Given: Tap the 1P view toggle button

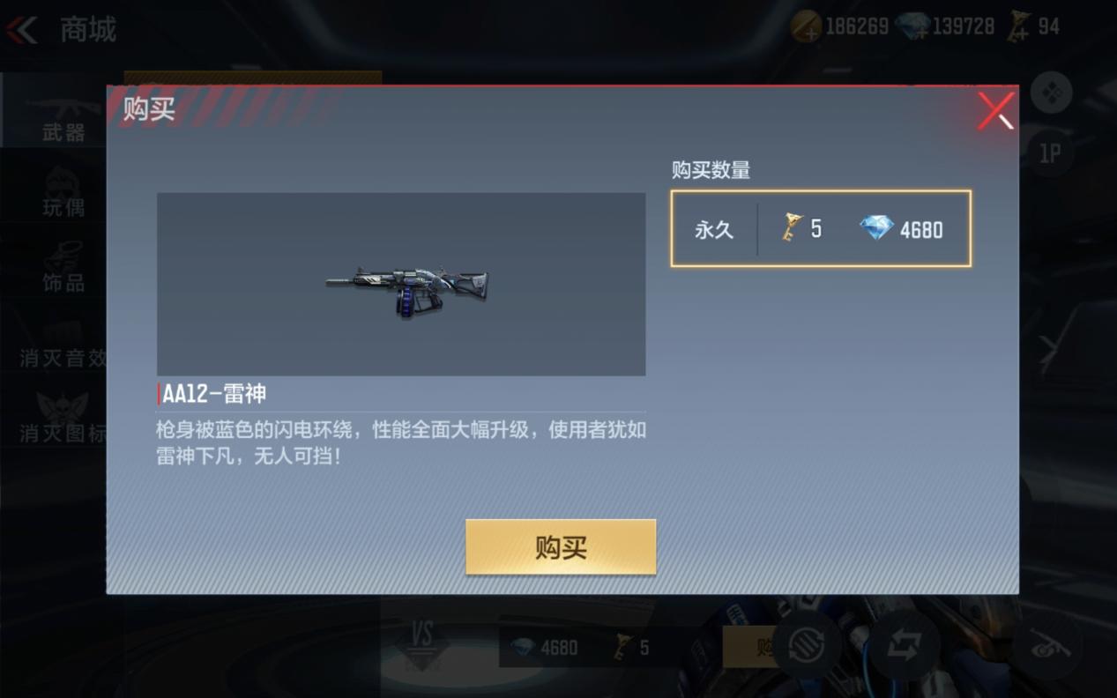Looking at the screenshot, I should click(x=1050, y=154).
